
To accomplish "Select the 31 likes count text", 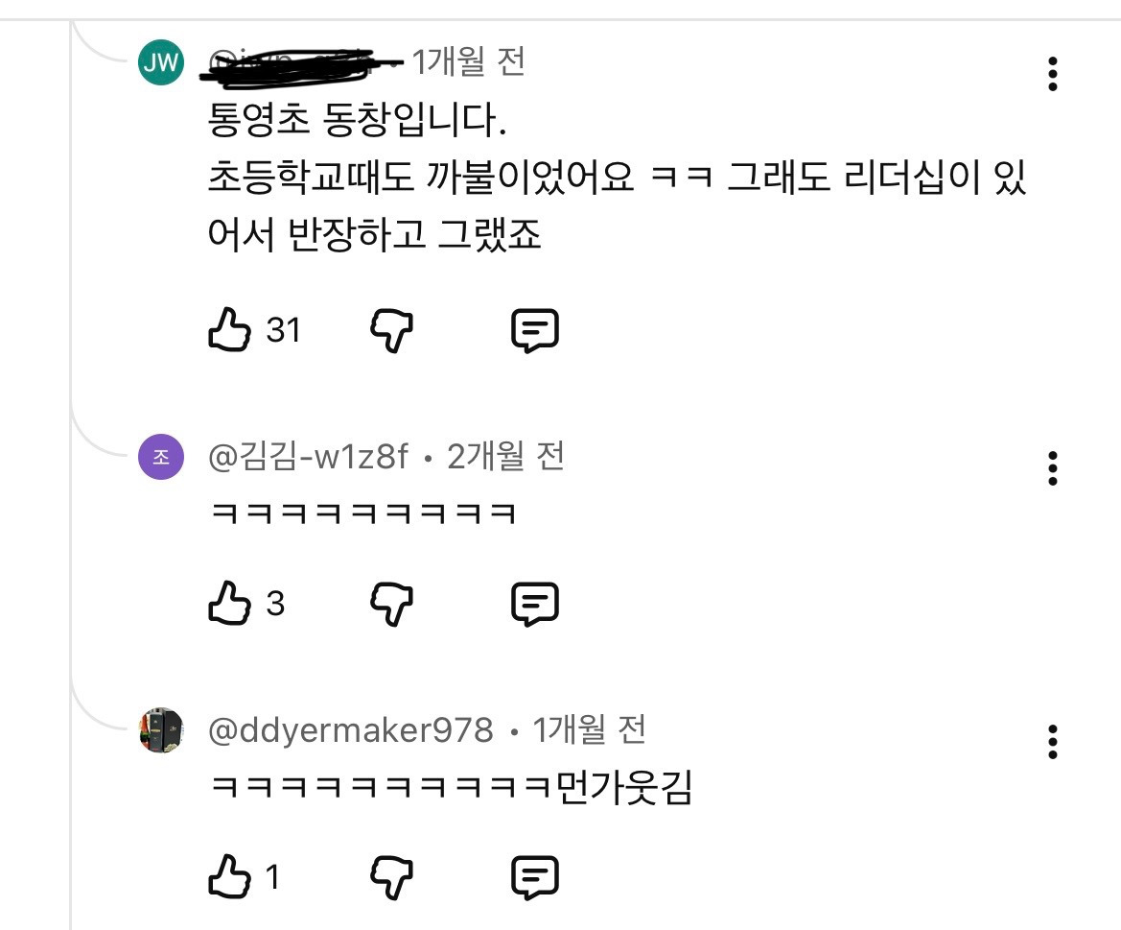I will pyautogui.click(x=284, y=330).
